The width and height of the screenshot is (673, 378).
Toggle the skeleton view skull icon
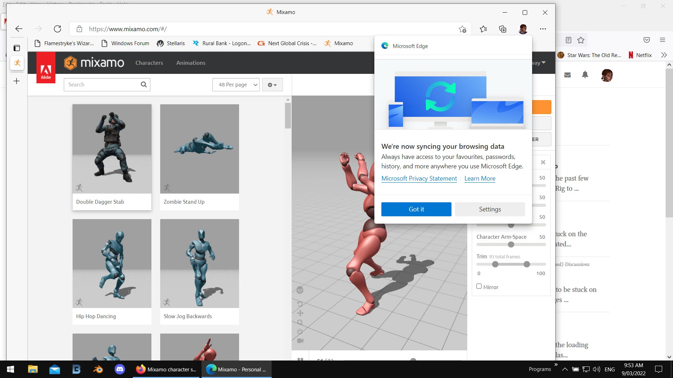pos(300,290)
